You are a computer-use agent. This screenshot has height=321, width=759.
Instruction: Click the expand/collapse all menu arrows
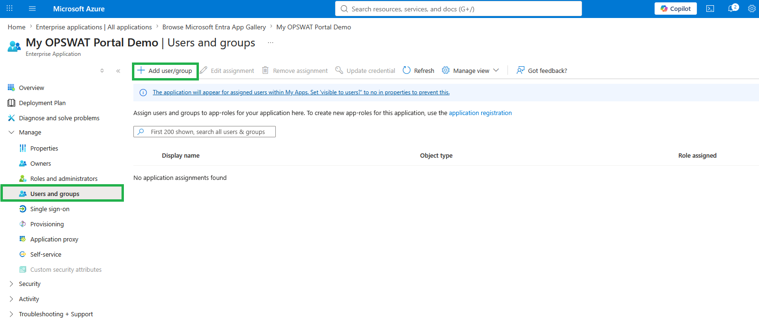(102, 71)
